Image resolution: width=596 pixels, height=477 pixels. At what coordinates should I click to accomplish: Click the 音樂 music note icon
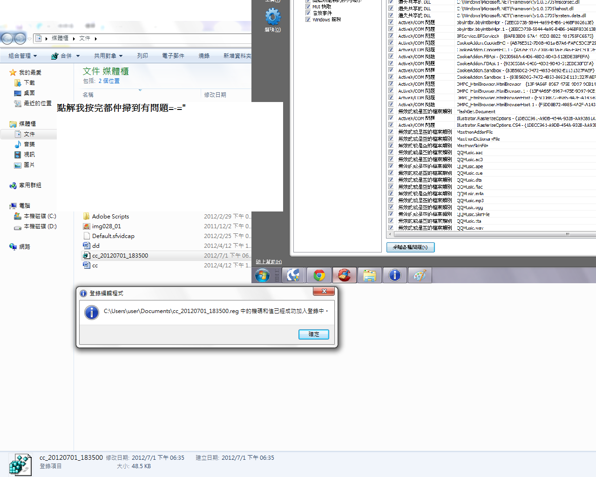pyautogui.click(x=18, y=144)
